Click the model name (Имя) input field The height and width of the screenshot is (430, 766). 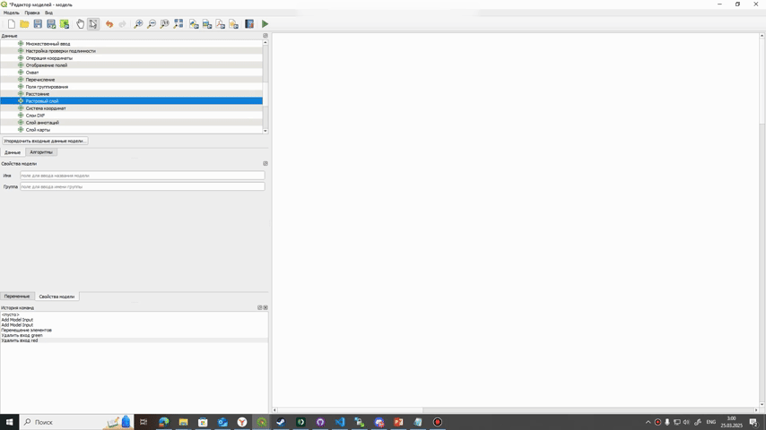pyautogui.click(x=142, y=176)
